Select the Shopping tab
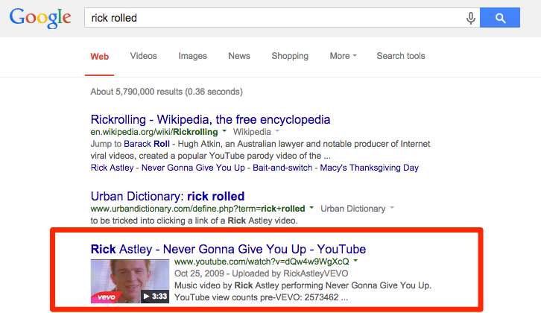 290,56
